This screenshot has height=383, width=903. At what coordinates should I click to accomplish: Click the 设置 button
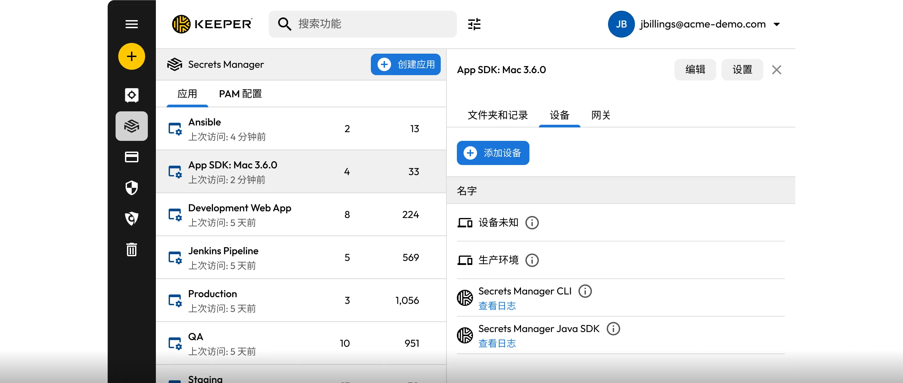[x=742, y=70]
